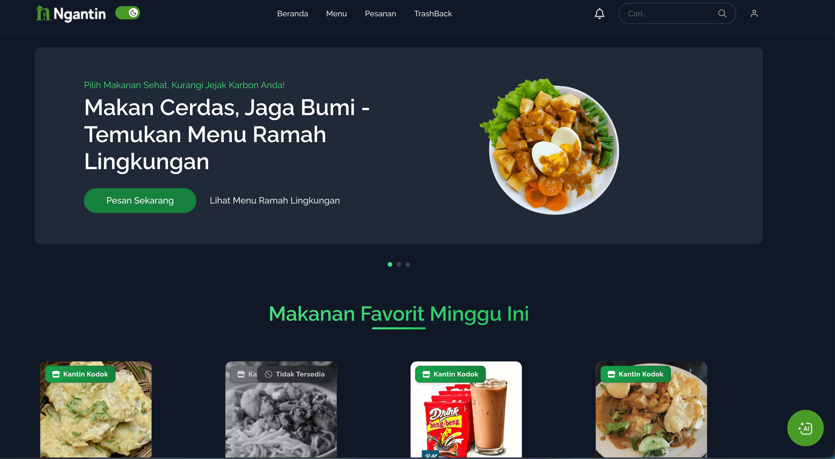Toggle the dark mode switch

pyautogui.click(x=127, y=13)
